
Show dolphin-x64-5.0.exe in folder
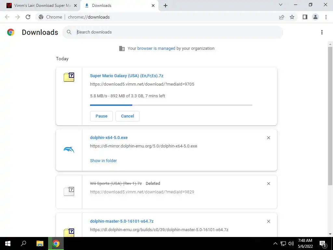click(103, 161)
